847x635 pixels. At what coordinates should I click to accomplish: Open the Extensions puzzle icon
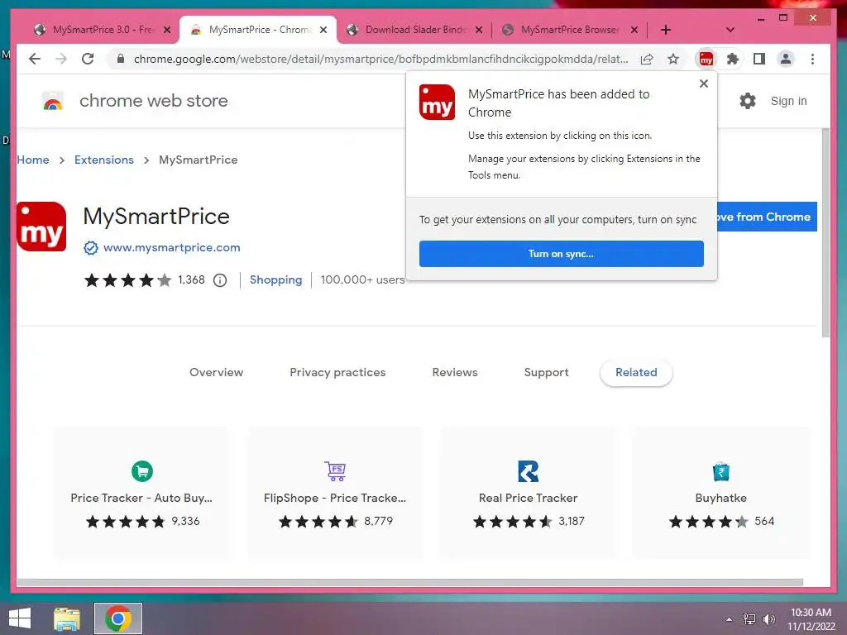click(x=733, y=59)
